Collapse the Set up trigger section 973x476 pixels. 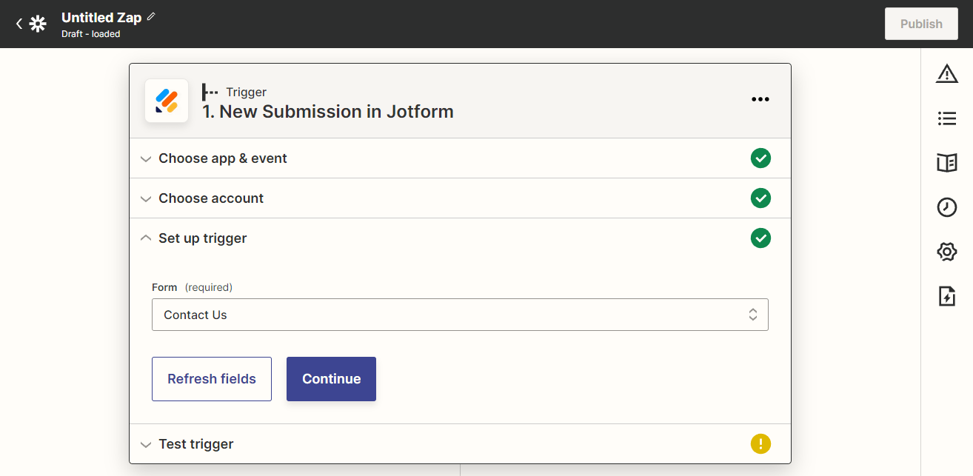(x=202, y=238)
